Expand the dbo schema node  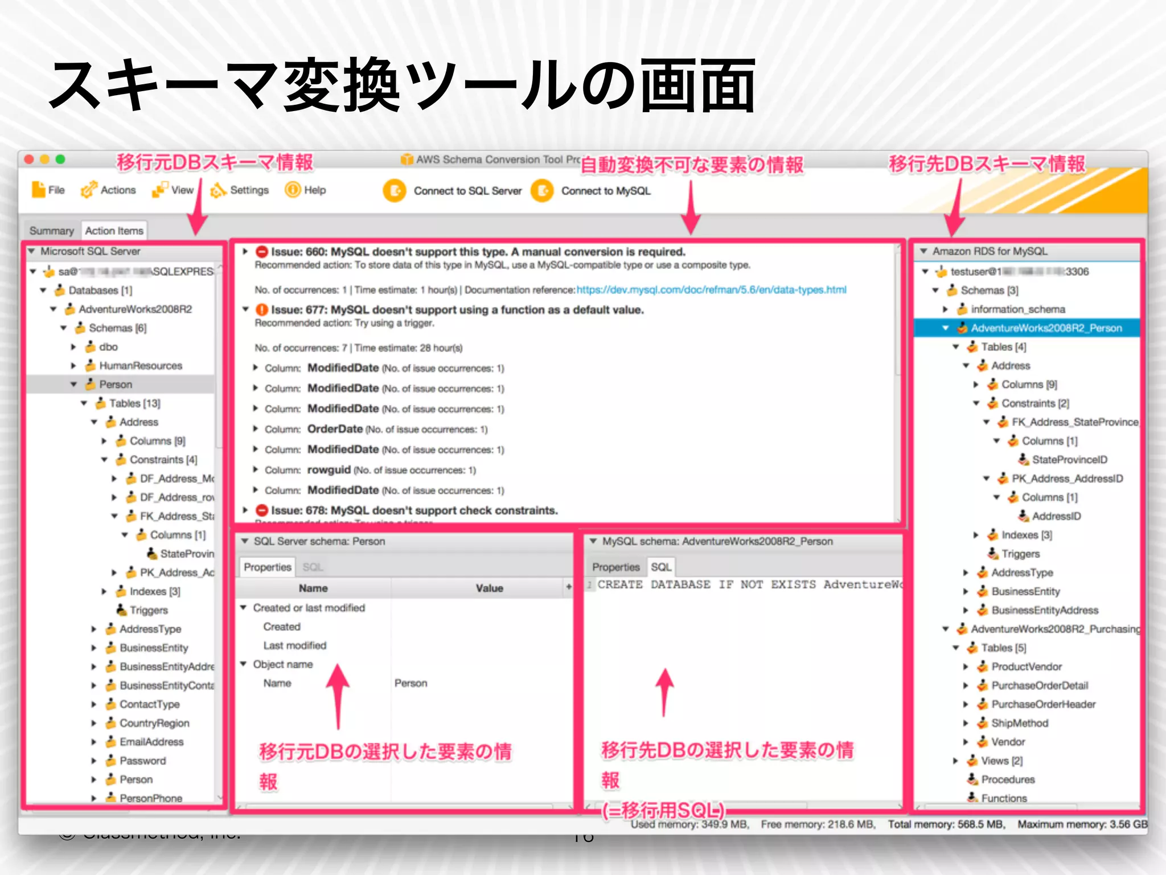click(73, 346)
